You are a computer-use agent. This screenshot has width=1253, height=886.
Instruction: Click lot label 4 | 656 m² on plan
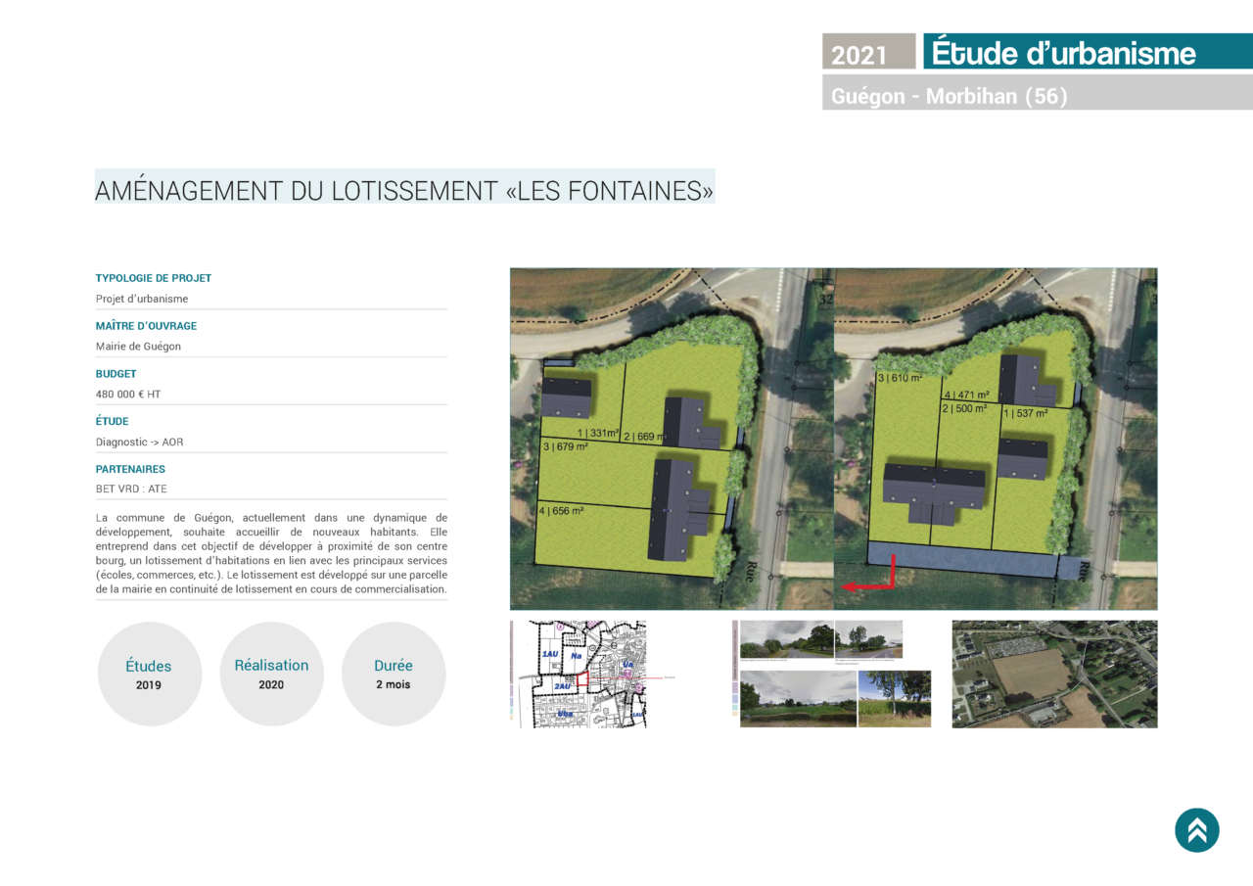tap(561, 510)
